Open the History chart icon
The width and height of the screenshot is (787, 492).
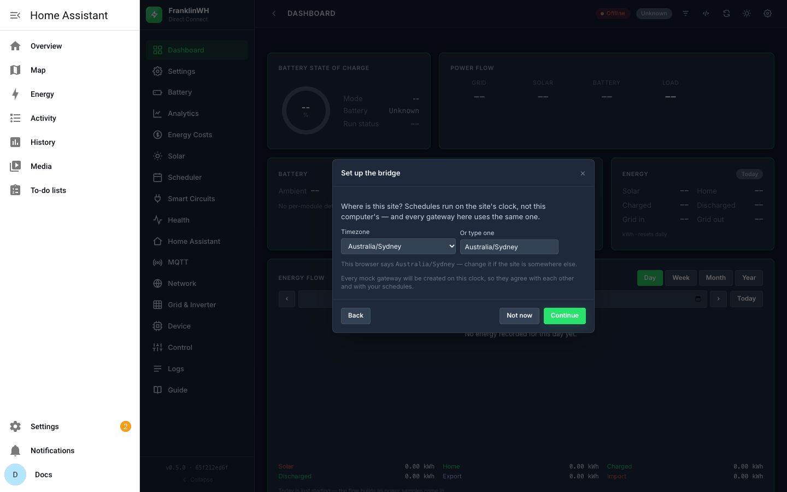tap(15, 142)
